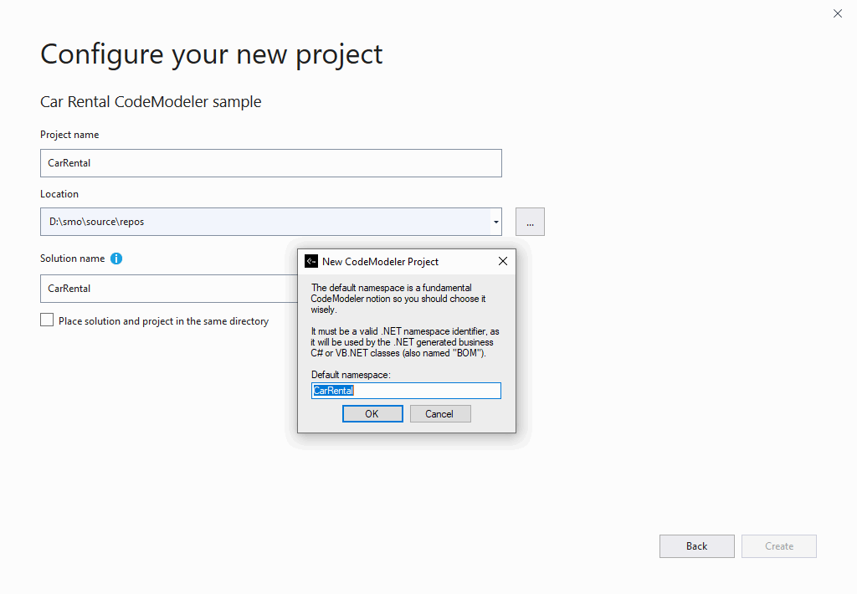Viewport: 857px width, 594px height.
Task: Close the Configure your new project window
Action: (x=837, y=13)
